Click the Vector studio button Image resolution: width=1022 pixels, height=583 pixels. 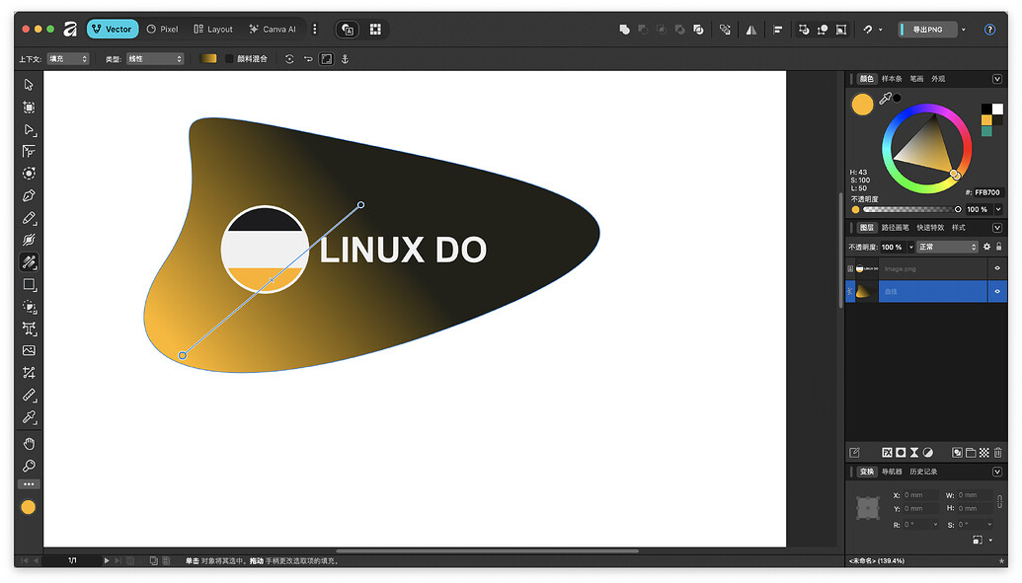tap(113, 30)
